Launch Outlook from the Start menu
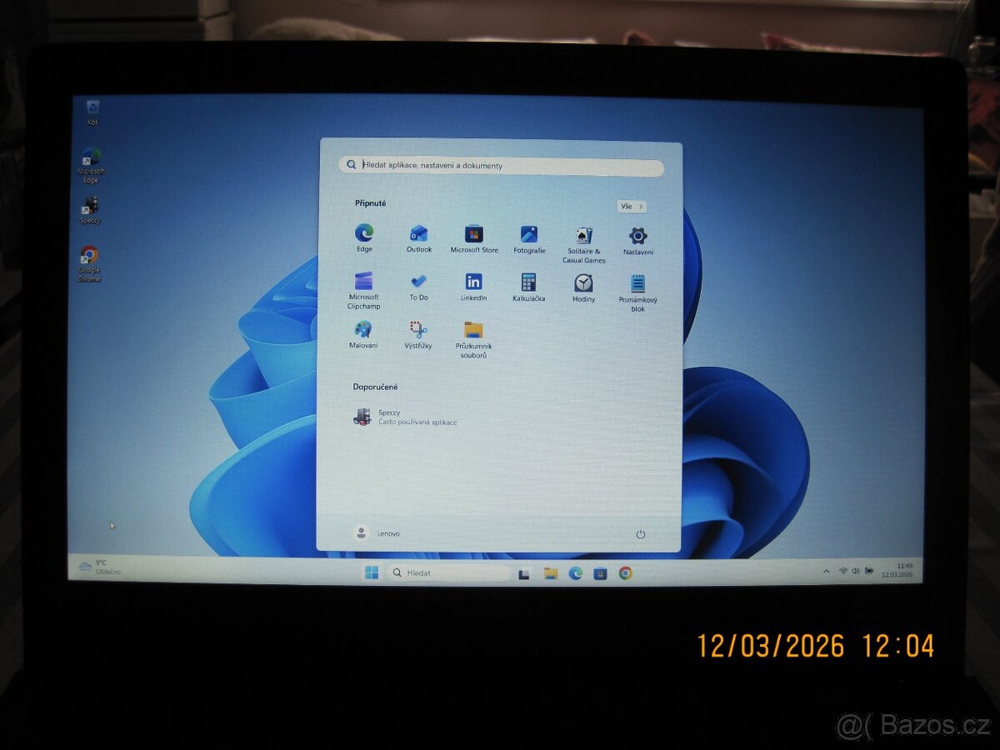1000x750 pixels. click(419, 235)
